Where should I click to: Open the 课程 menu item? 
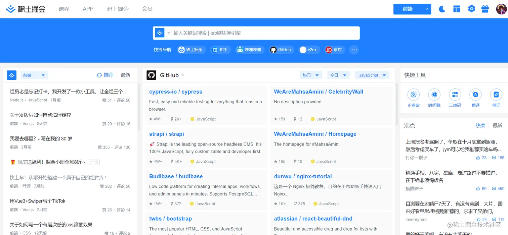(x=64, y=9)
